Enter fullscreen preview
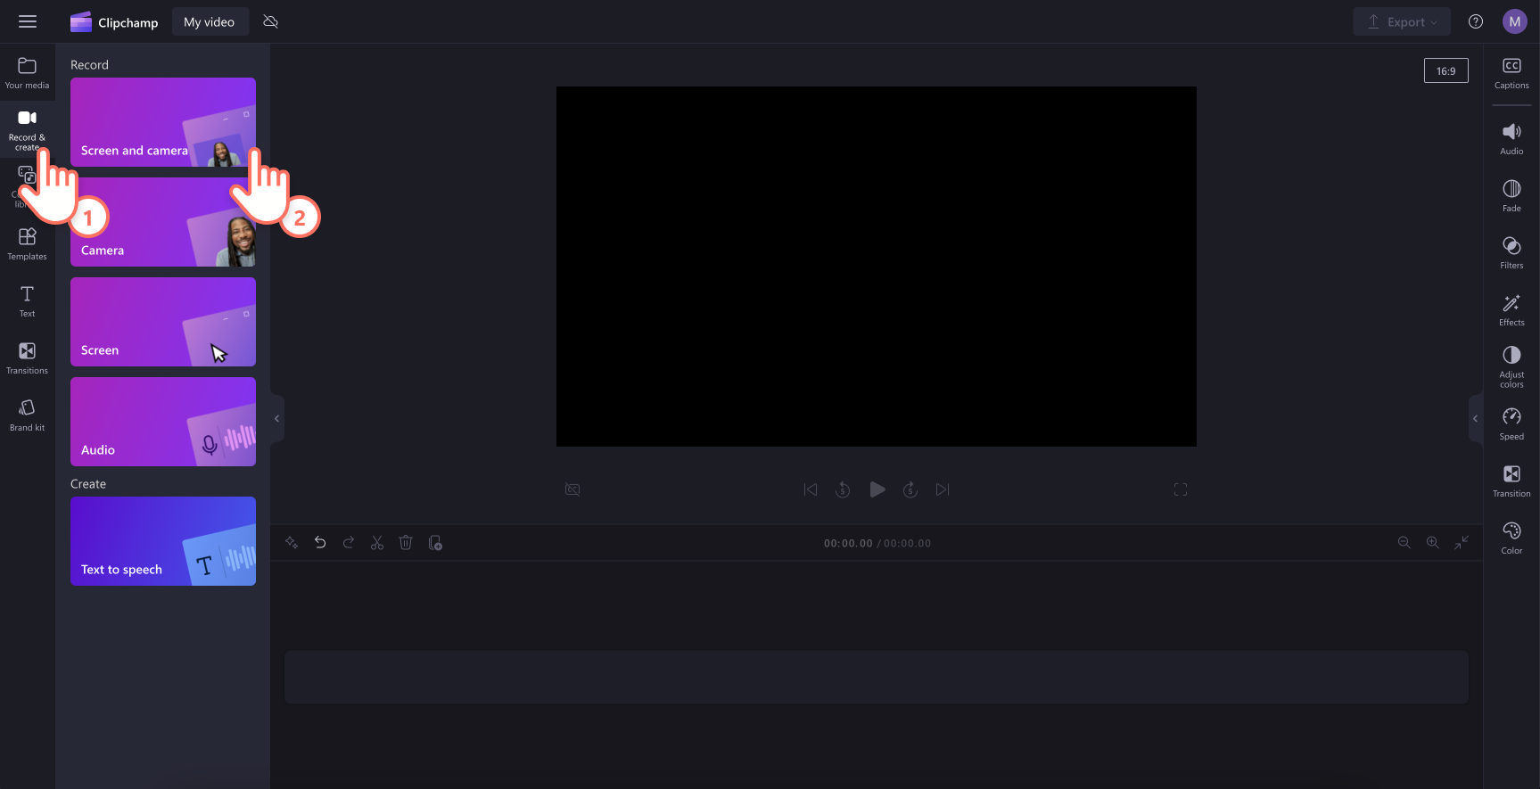 click(x=1181, y=489)
